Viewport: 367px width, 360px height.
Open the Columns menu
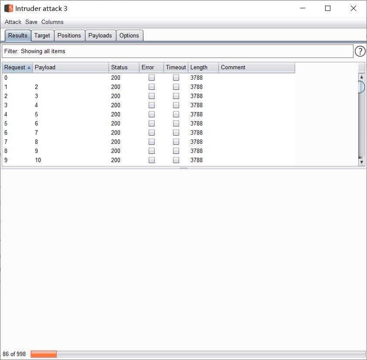52,22
